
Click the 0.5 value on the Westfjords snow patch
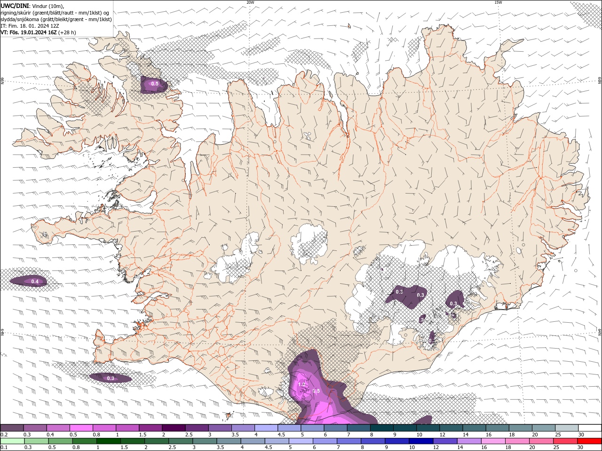pos(154,84)
